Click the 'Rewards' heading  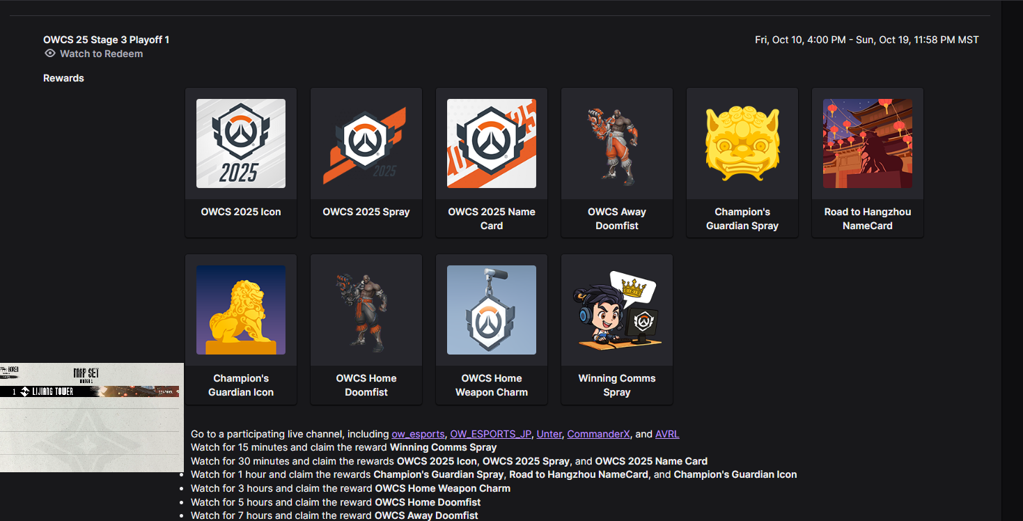coord(63,78)
